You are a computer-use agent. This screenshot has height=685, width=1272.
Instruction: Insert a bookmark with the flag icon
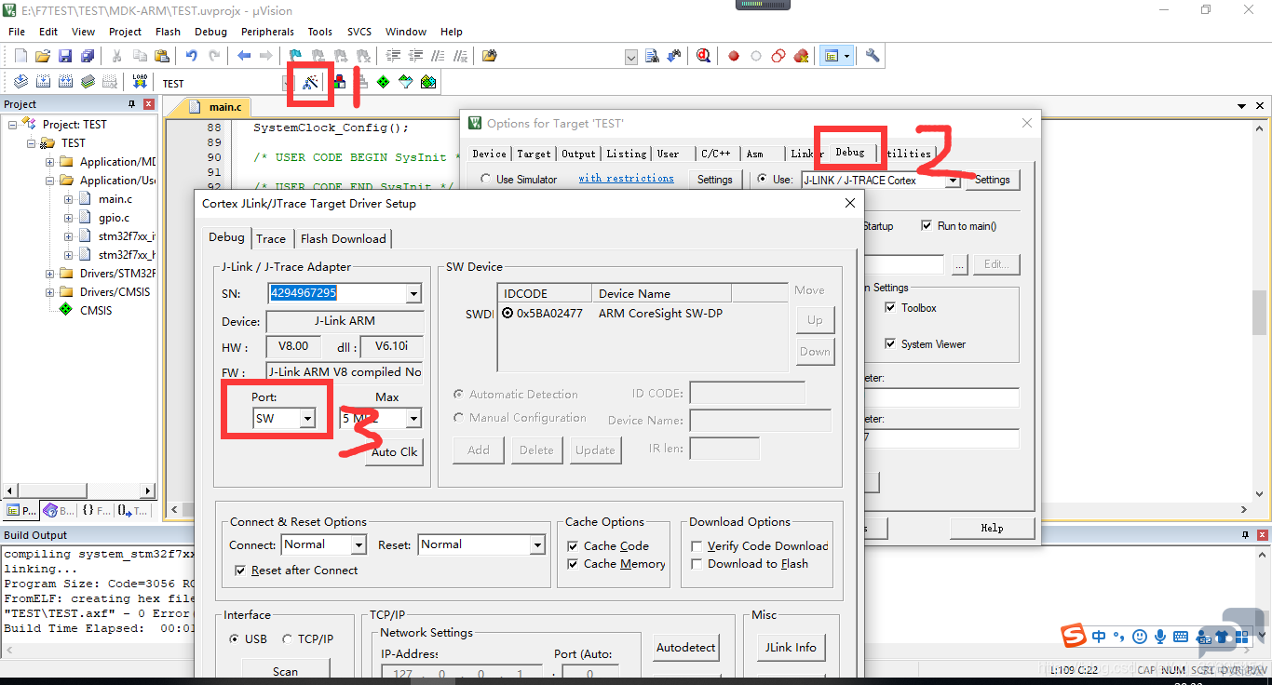click(295, 56)
